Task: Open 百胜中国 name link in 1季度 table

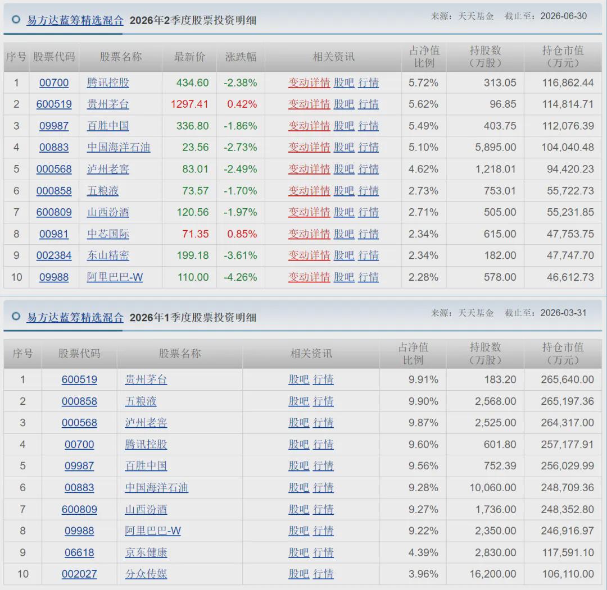Action: (146, 466)
